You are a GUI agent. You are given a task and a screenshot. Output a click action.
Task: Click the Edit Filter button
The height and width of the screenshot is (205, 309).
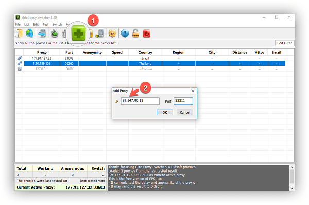[285, 43]
